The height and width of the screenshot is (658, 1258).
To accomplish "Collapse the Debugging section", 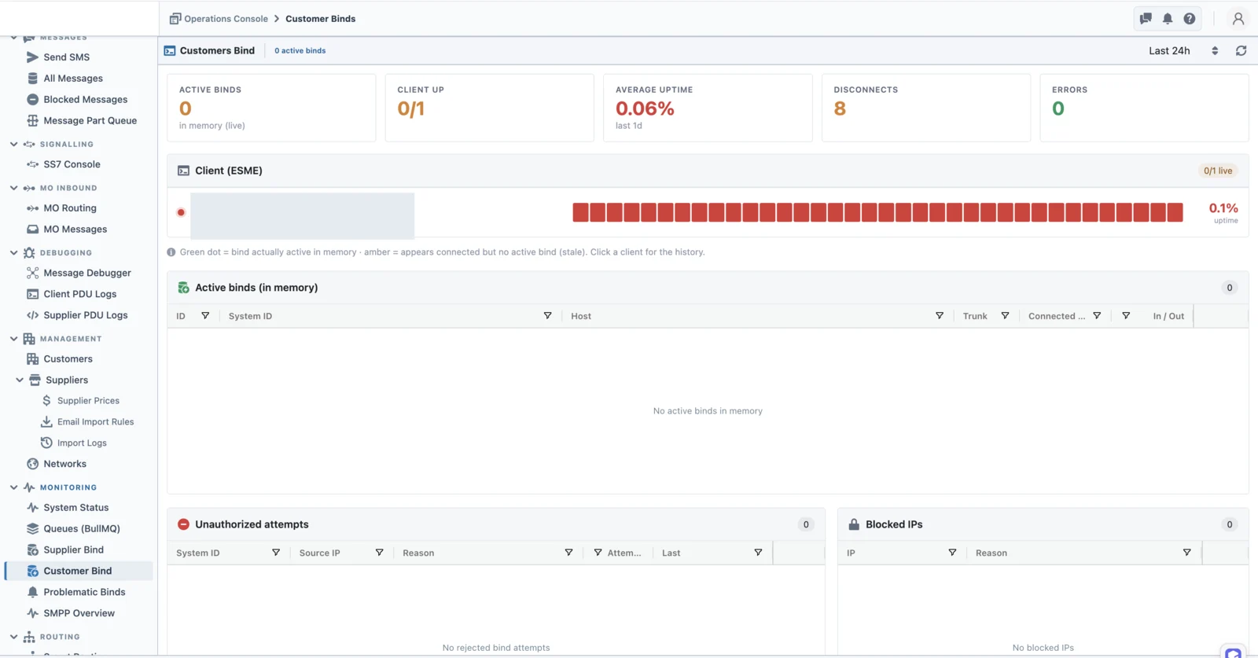I will [13, 253].
